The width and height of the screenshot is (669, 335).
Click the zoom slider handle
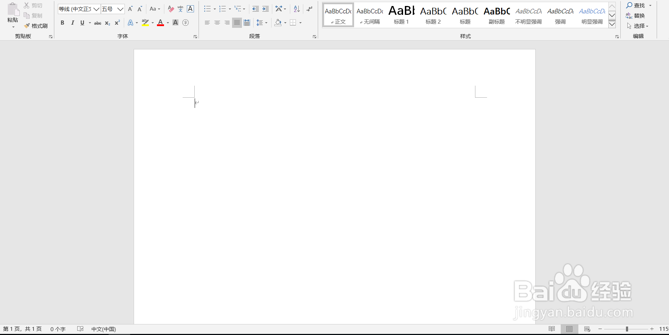coord(627,329)
